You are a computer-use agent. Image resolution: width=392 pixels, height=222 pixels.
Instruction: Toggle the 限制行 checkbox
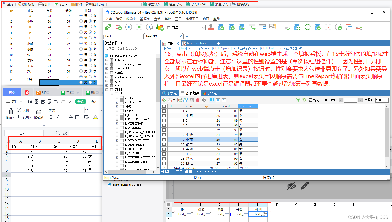coord(310,100)
